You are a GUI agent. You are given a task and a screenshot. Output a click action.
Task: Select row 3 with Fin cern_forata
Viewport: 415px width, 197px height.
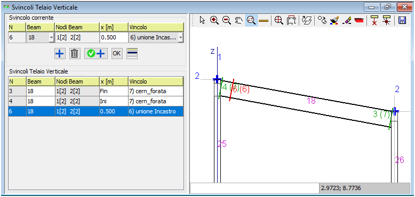click(96, 91)
